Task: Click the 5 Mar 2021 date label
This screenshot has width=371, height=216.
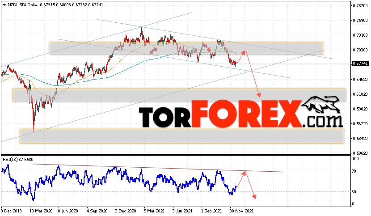Action: [154, 211]
